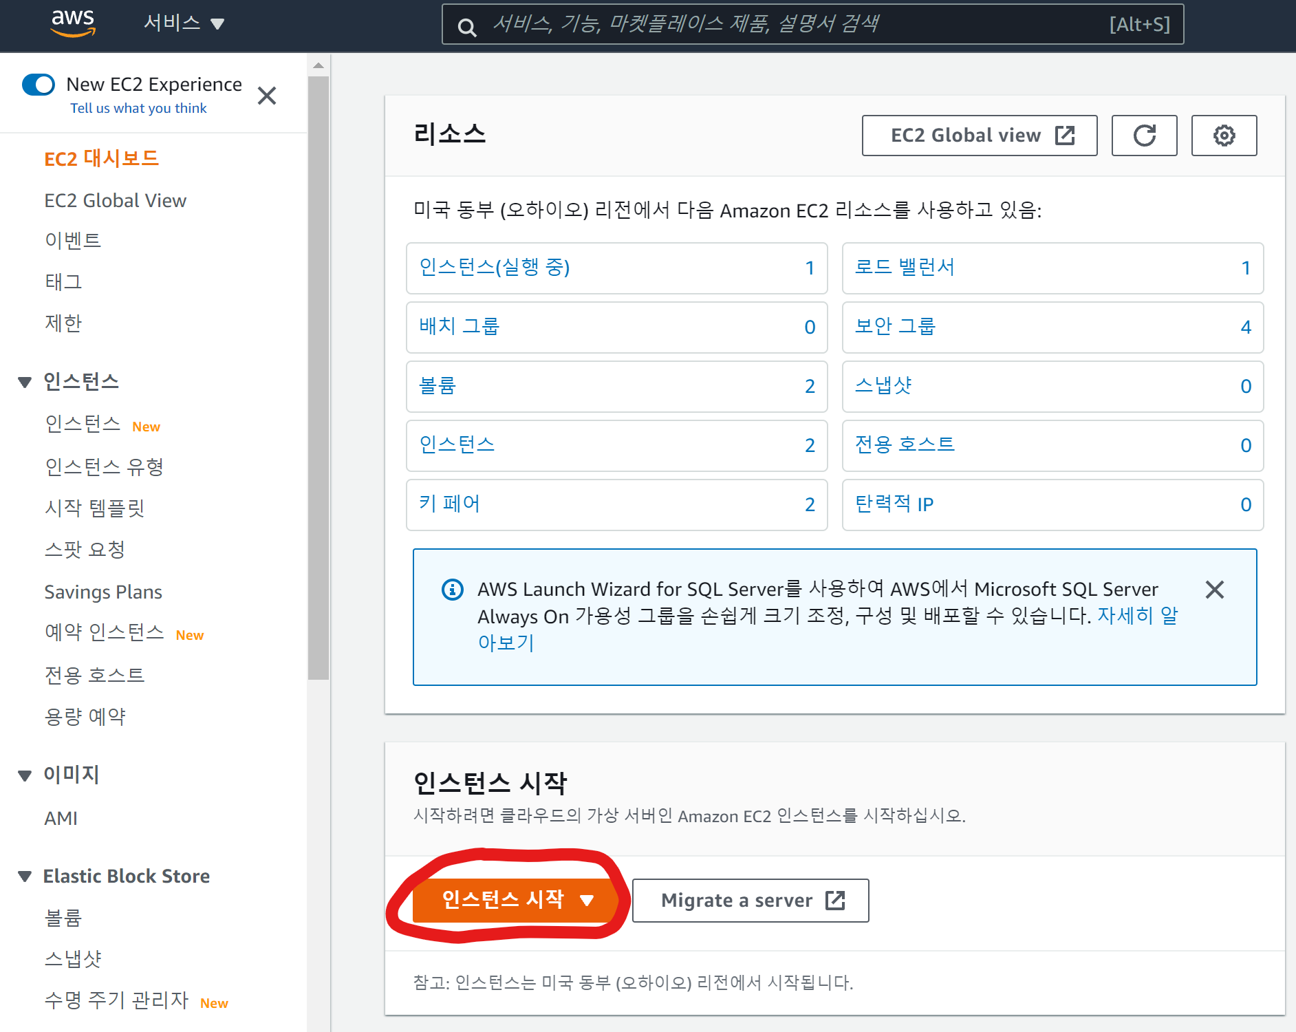This screenshot has width=1296, height=1032.
Task: Open 키 페어 resource card
Action: [x=617, y=505]
